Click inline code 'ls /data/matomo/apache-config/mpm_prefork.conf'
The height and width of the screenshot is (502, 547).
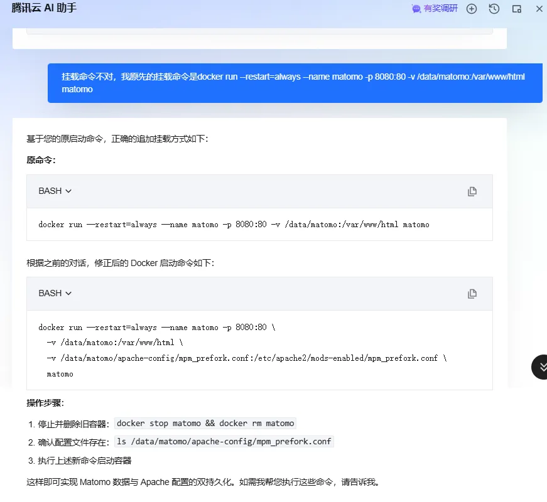coord(224,441)
